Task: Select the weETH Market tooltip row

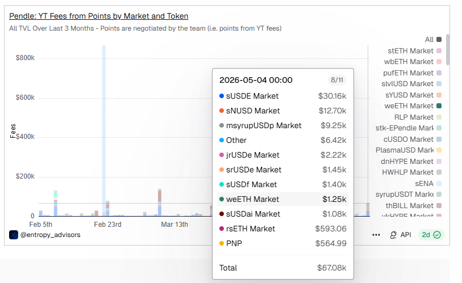Action: pos(283,199)
